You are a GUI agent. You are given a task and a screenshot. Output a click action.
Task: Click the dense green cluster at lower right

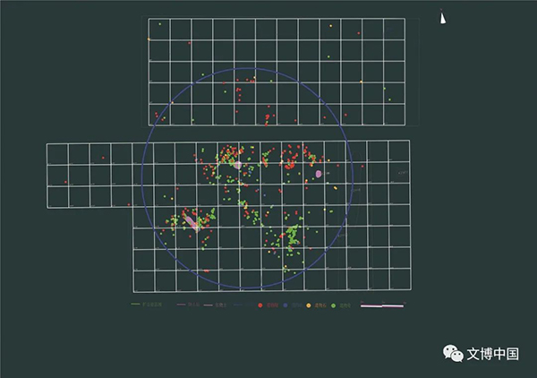click(292, 236)
